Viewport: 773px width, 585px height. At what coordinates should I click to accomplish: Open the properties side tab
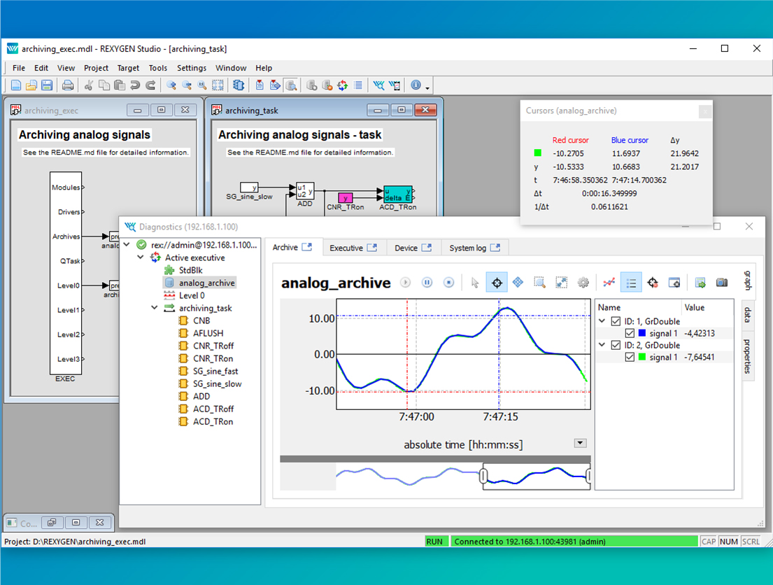pyautogui.click(x=747, y=355)
